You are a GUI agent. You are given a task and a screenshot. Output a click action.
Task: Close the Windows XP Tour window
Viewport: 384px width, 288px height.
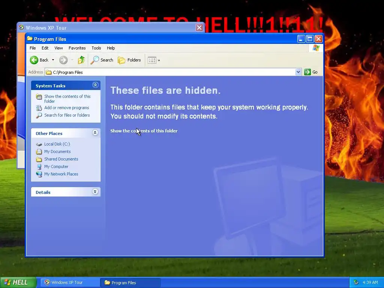199,28
